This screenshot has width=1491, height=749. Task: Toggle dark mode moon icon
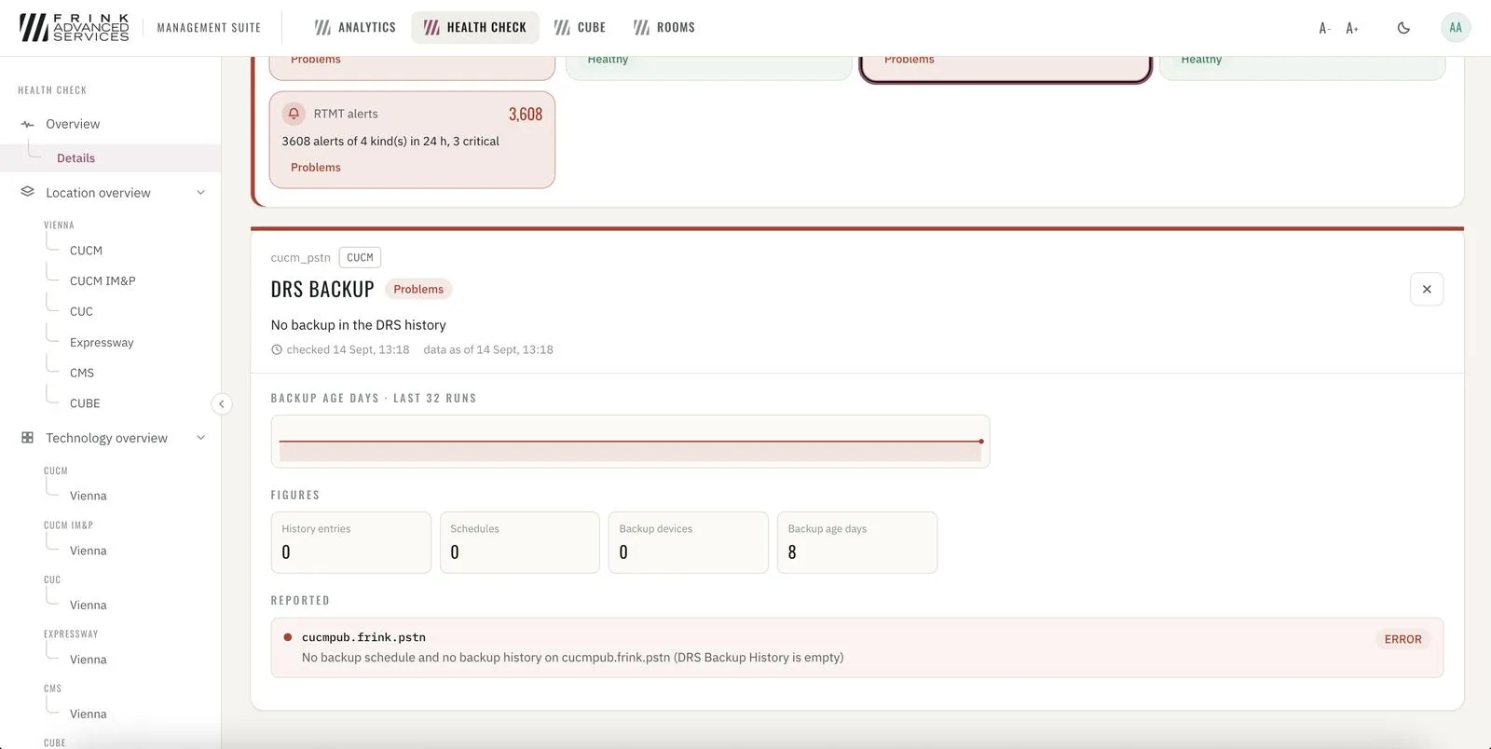1403,28
